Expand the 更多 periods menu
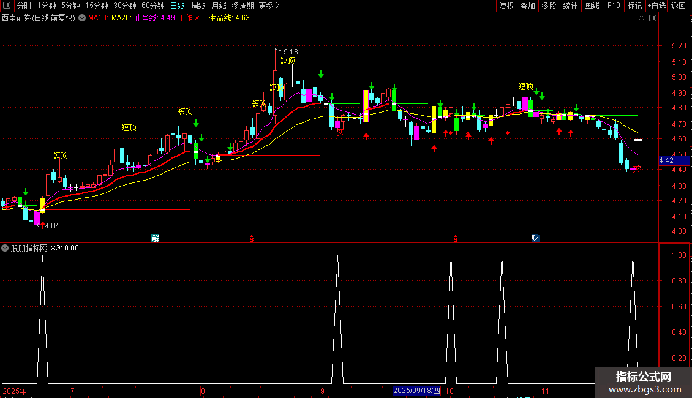Viewport: 692px width, 398px height. click(269, 6)
